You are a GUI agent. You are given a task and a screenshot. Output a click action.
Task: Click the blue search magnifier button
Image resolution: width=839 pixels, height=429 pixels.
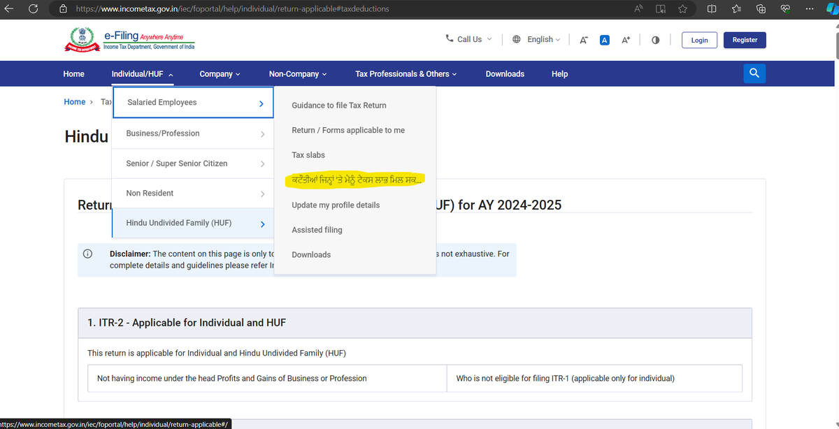[x=754, y=73]
